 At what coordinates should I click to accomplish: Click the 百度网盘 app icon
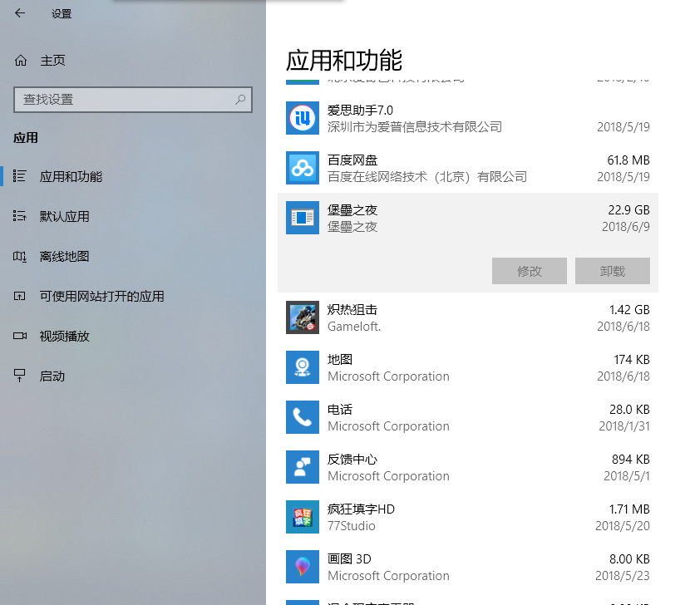(x=303, y=168)
